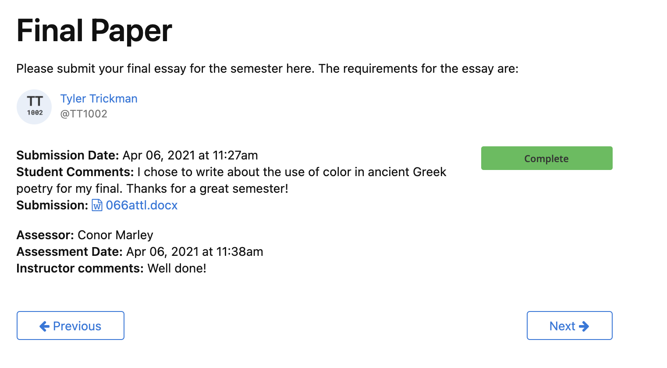Image resolution: width=667 pixels, height=368 pixels.
Task: Select the assessor name Conor Marley
Action: coord(115,235)
